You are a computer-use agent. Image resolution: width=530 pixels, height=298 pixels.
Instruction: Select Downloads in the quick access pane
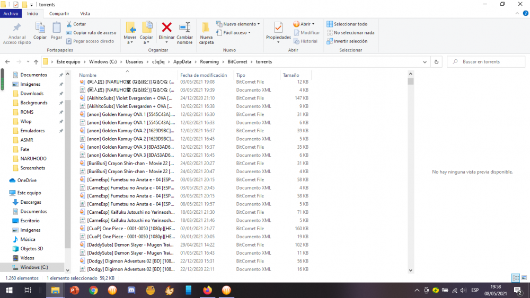32,94
